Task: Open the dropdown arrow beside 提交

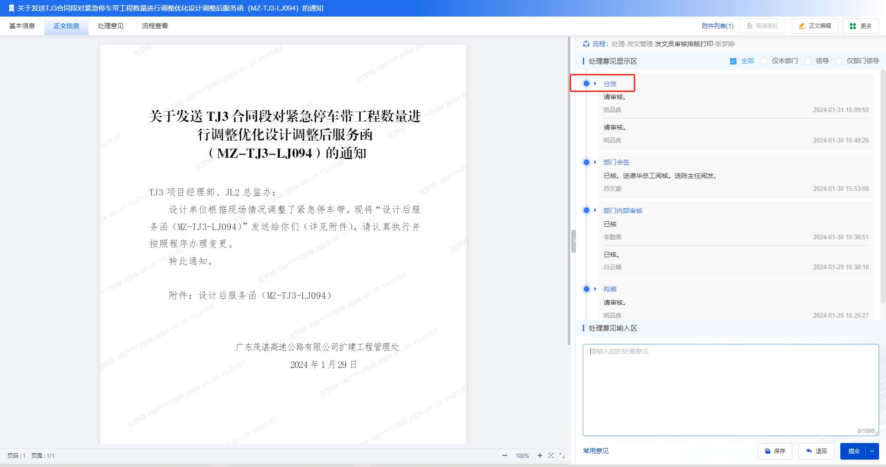Action: tap(872, 451)
